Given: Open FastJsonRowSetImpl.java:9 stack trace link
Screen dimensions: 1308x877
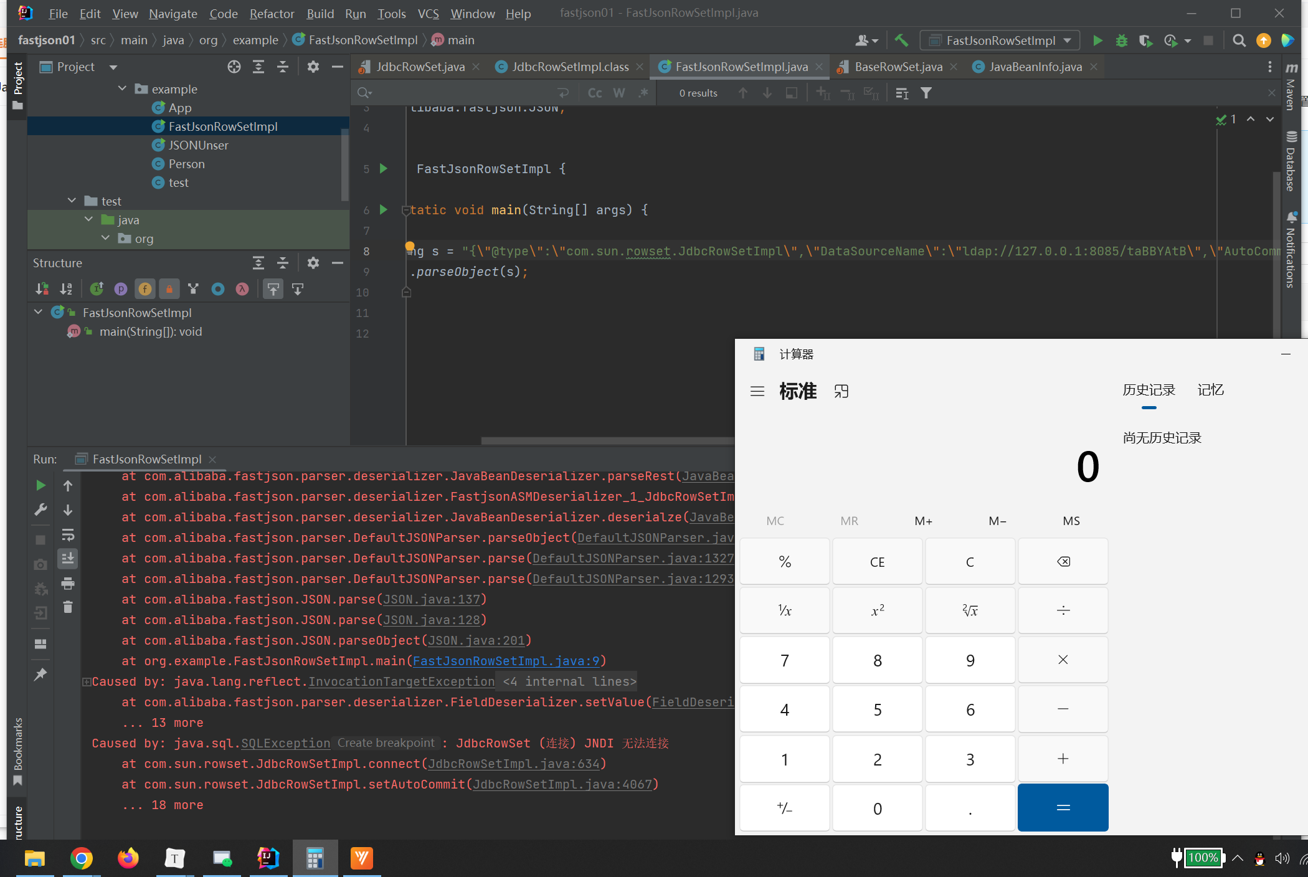Looking at the screenshot, I should [506, 661].
